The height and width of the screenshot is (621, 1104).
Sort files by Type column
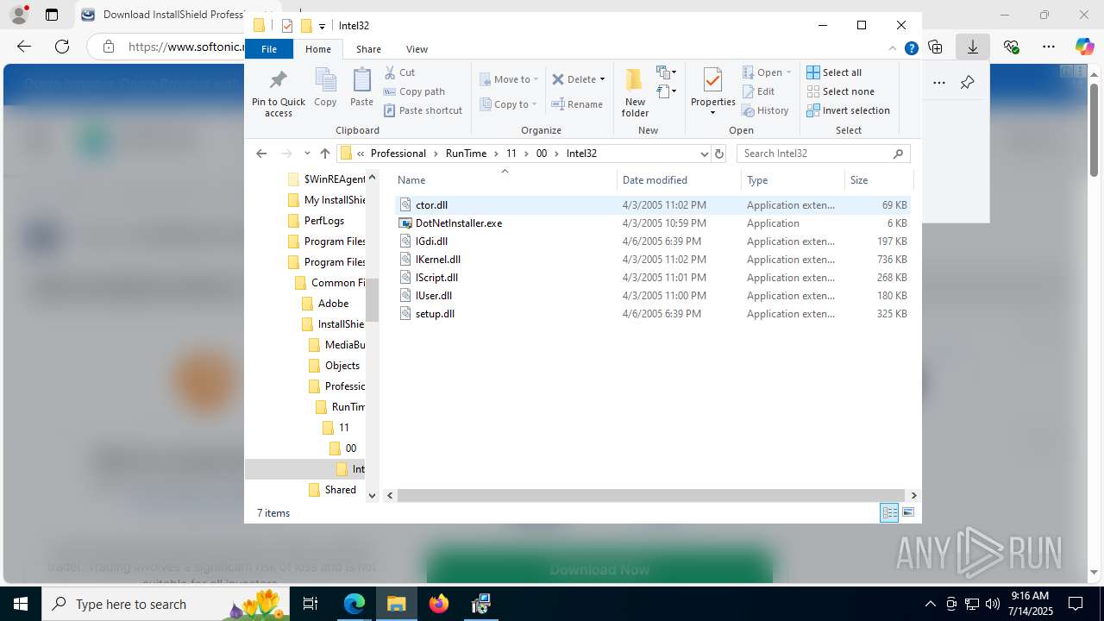coord(793,180)
